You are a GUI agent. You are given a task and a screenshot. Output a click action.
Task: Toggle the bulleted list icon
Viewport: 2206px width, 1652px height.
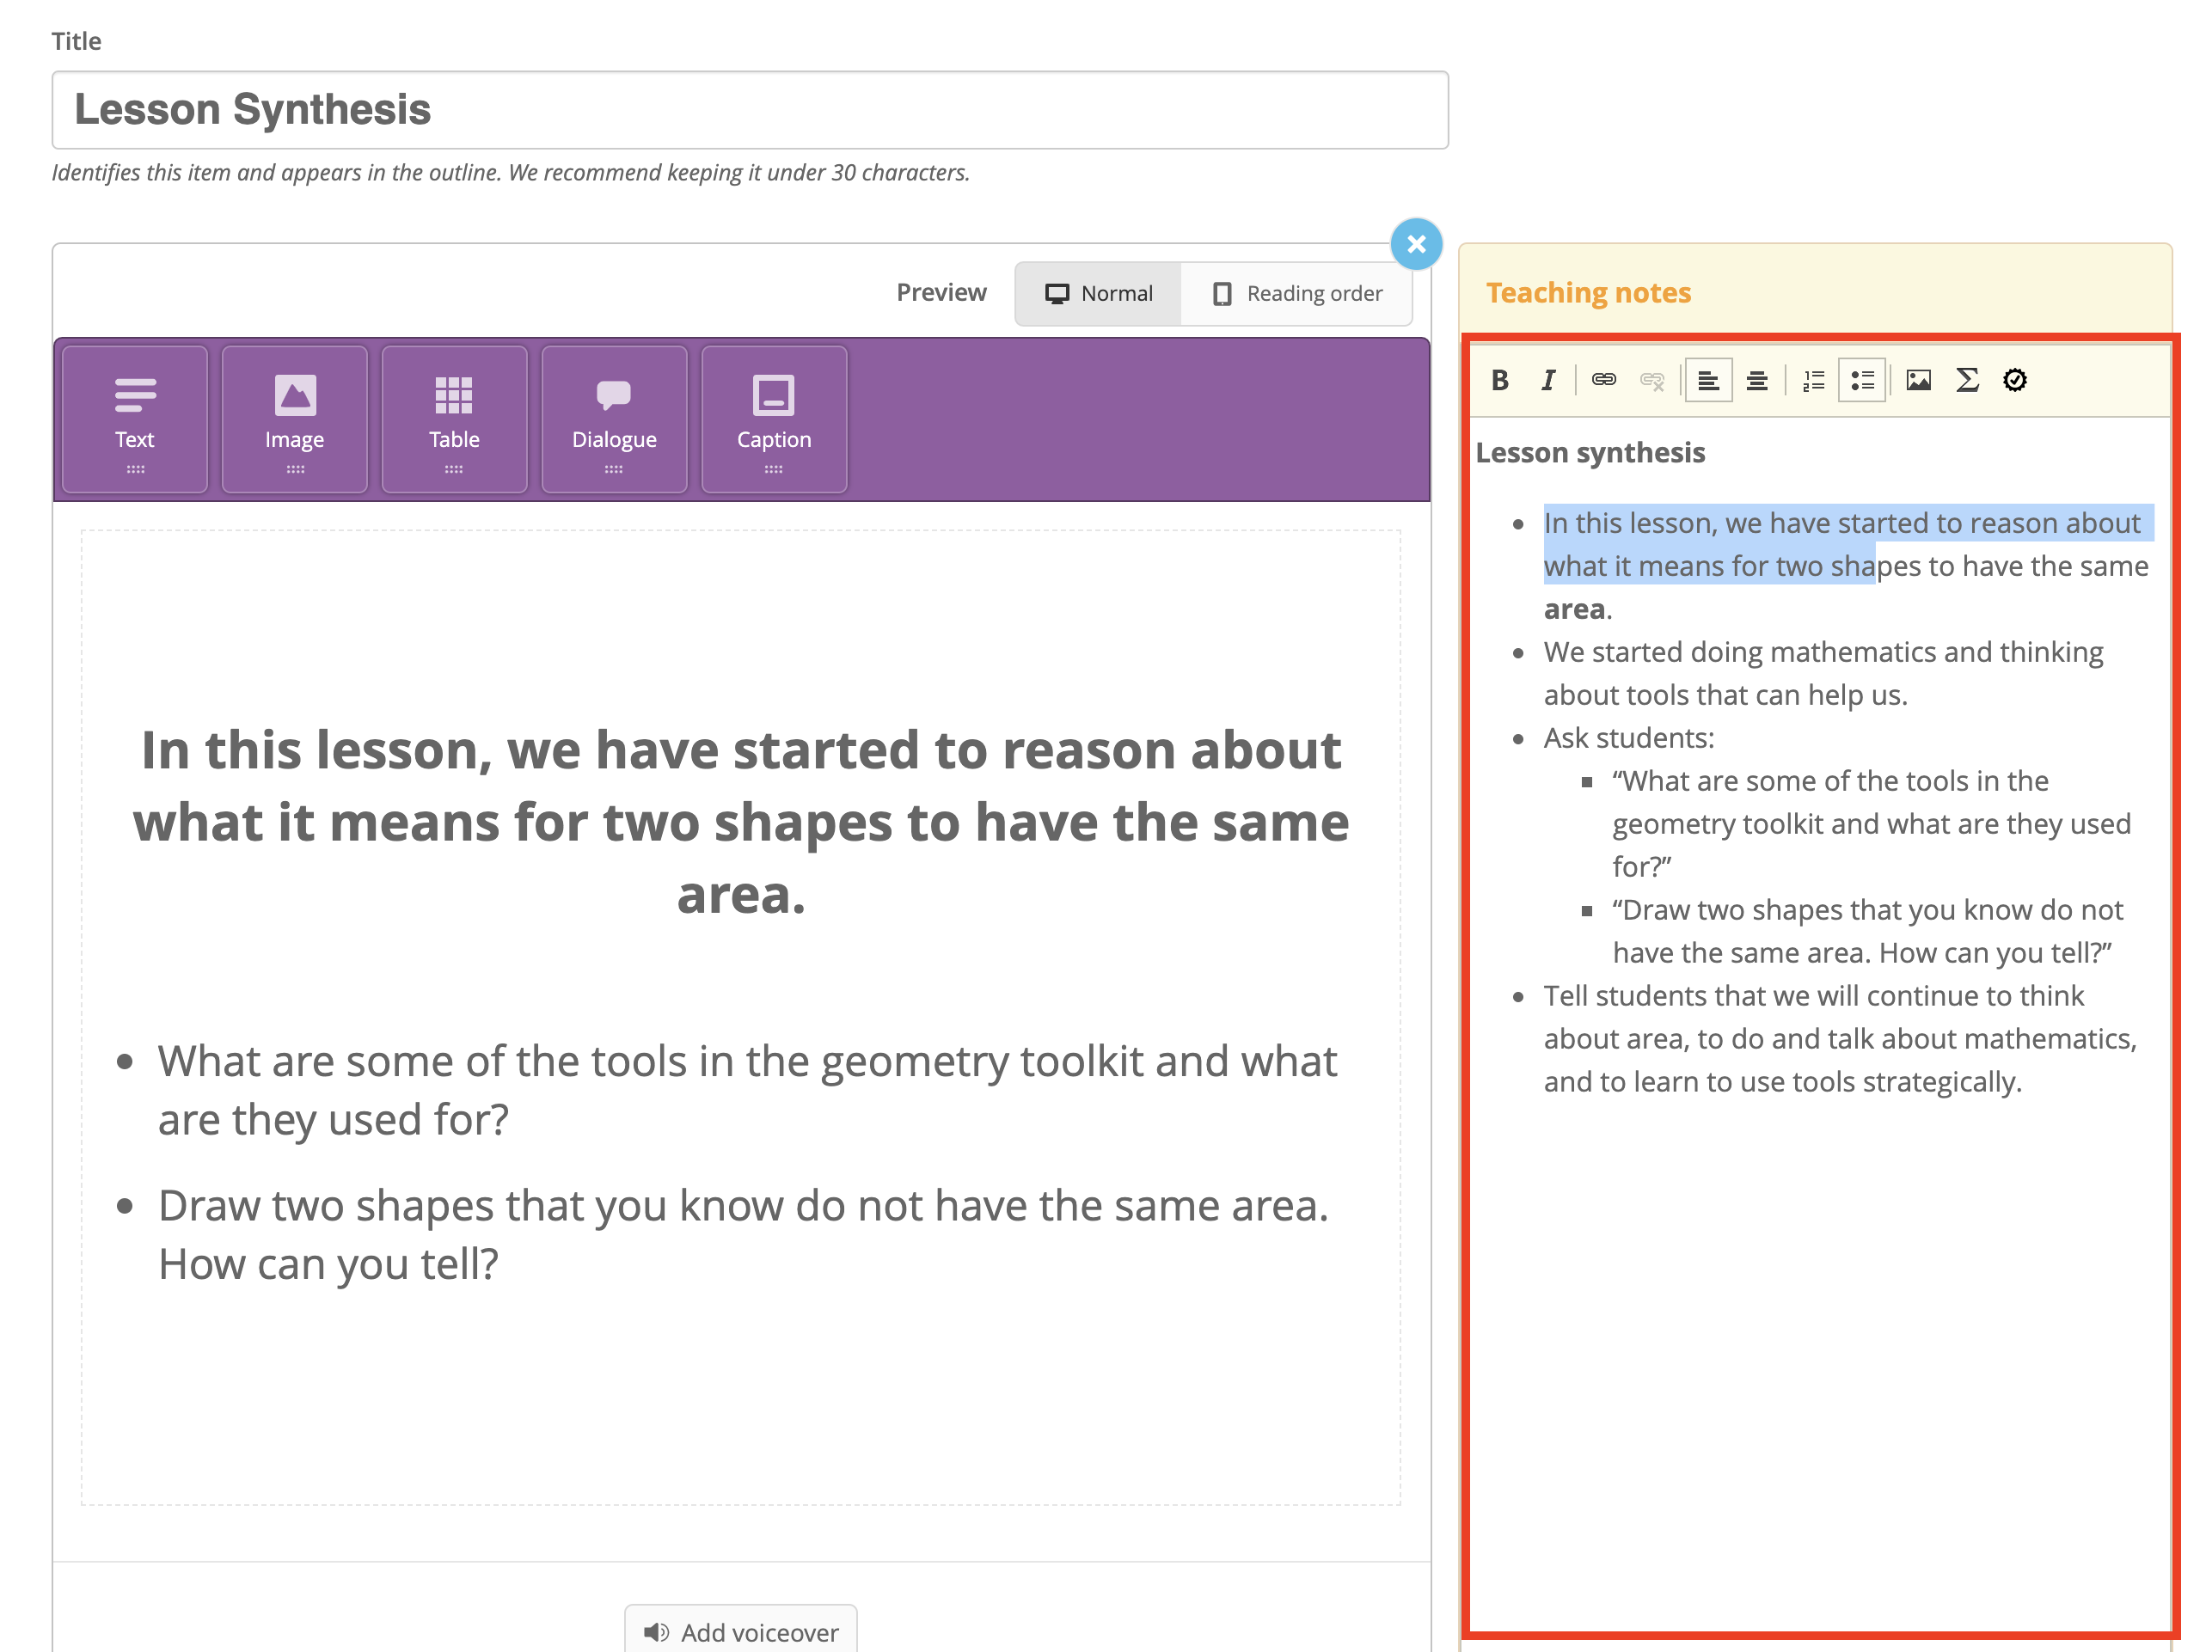tap(1862, 380)
